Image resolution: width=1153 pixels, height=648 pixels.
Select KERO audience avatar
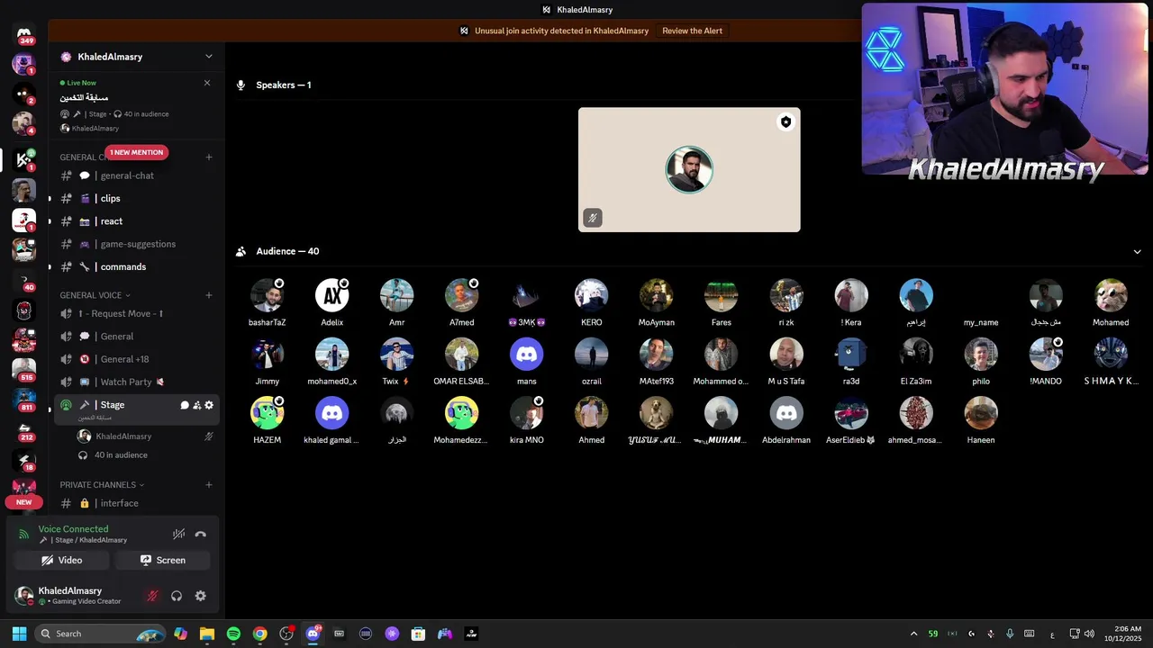coord(592,295)
